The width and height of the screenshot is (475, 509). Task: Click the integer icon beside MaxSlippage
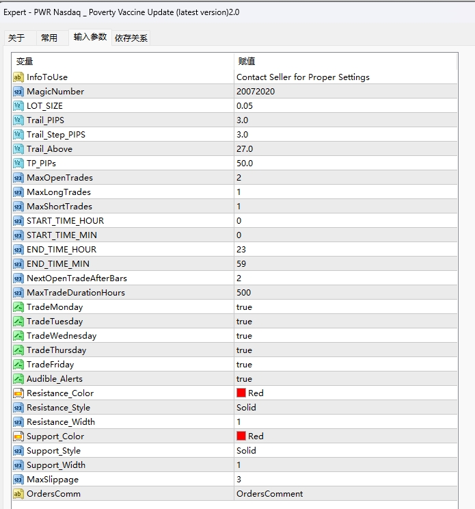[18, 480]
